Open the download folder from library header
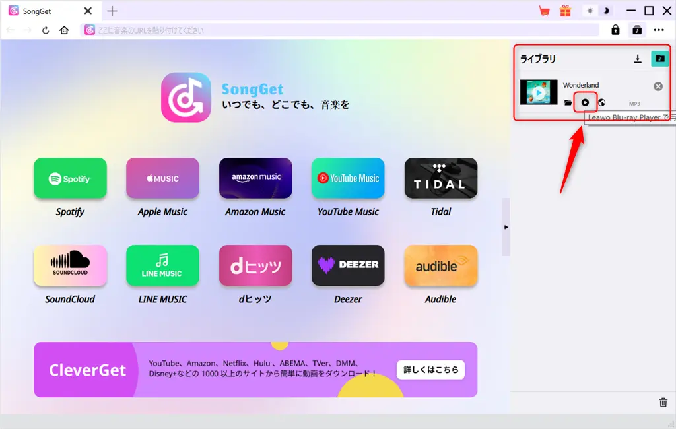Image resolution: width=676 pixels, height=429 pixels. 659,59
